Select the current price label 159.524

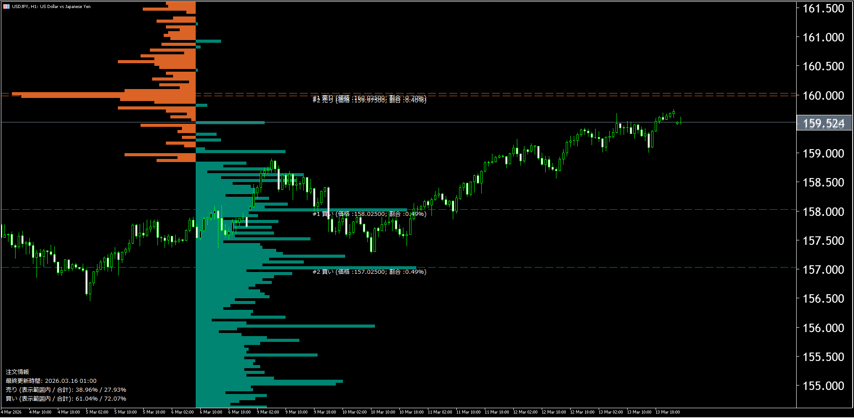(x=824, y=123)
